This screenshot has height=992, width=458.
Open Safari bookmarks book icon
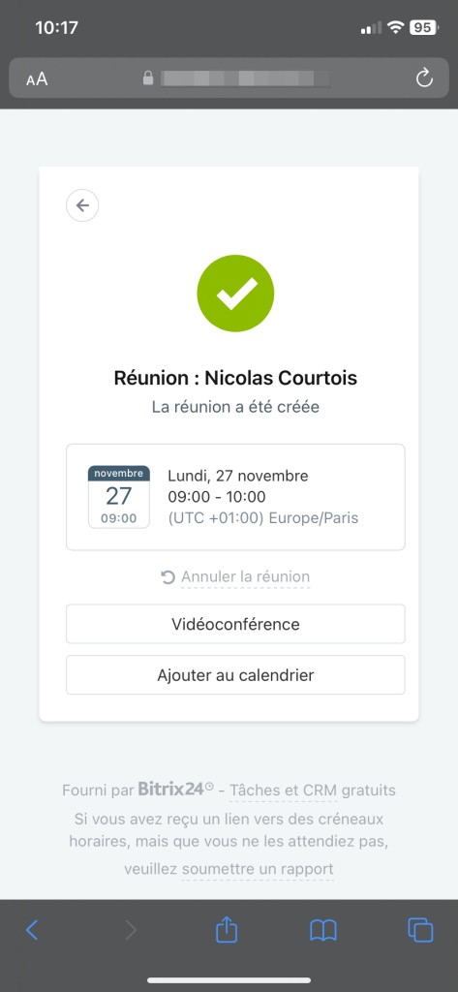322,931
